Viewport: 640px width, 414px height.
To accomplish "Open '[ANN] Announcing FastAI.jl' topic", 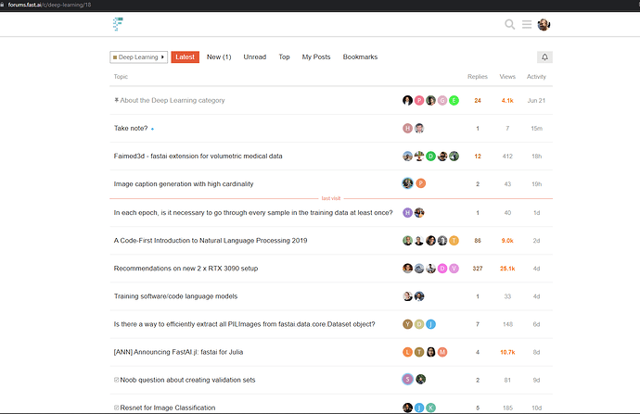I will 180,352.
